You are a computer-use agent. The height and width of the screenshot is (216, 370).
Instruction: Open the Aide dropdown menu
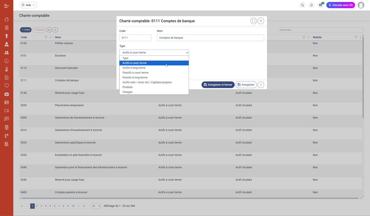pos(28,5)
